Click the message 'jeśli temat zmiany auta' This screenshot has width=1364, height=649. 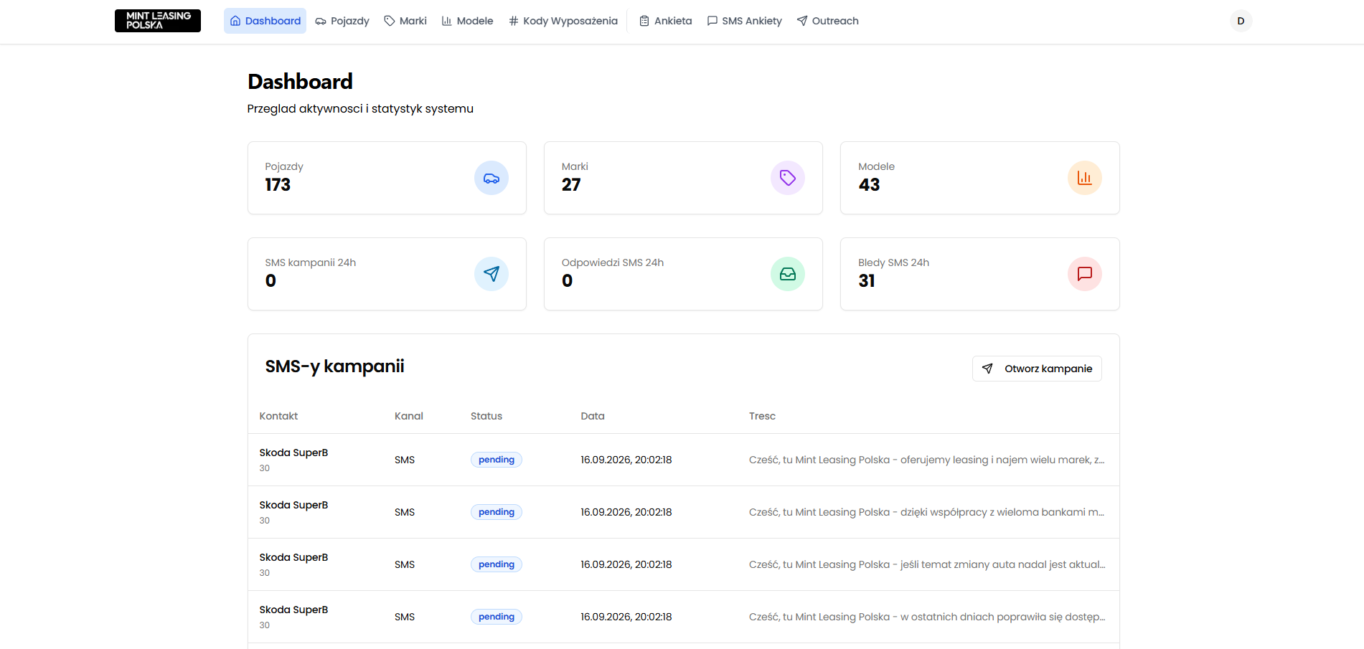[x=927, y=564]
